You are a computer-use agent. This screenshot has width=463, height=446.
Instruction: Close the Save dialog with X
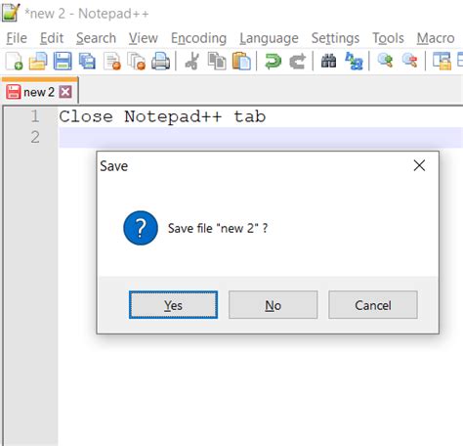tap(419, 165)
